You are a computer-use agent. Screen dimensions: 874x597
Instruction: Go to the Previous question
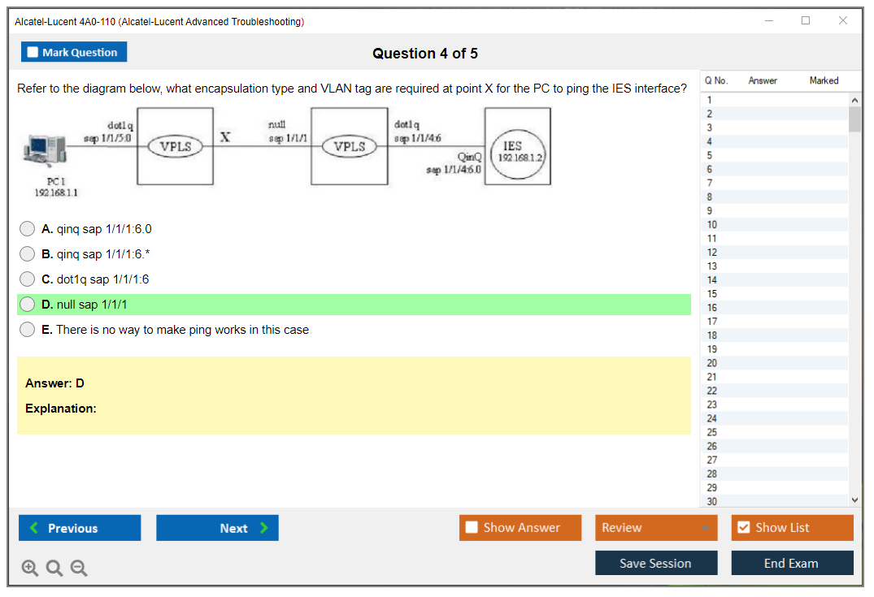(x=80, y=528)
